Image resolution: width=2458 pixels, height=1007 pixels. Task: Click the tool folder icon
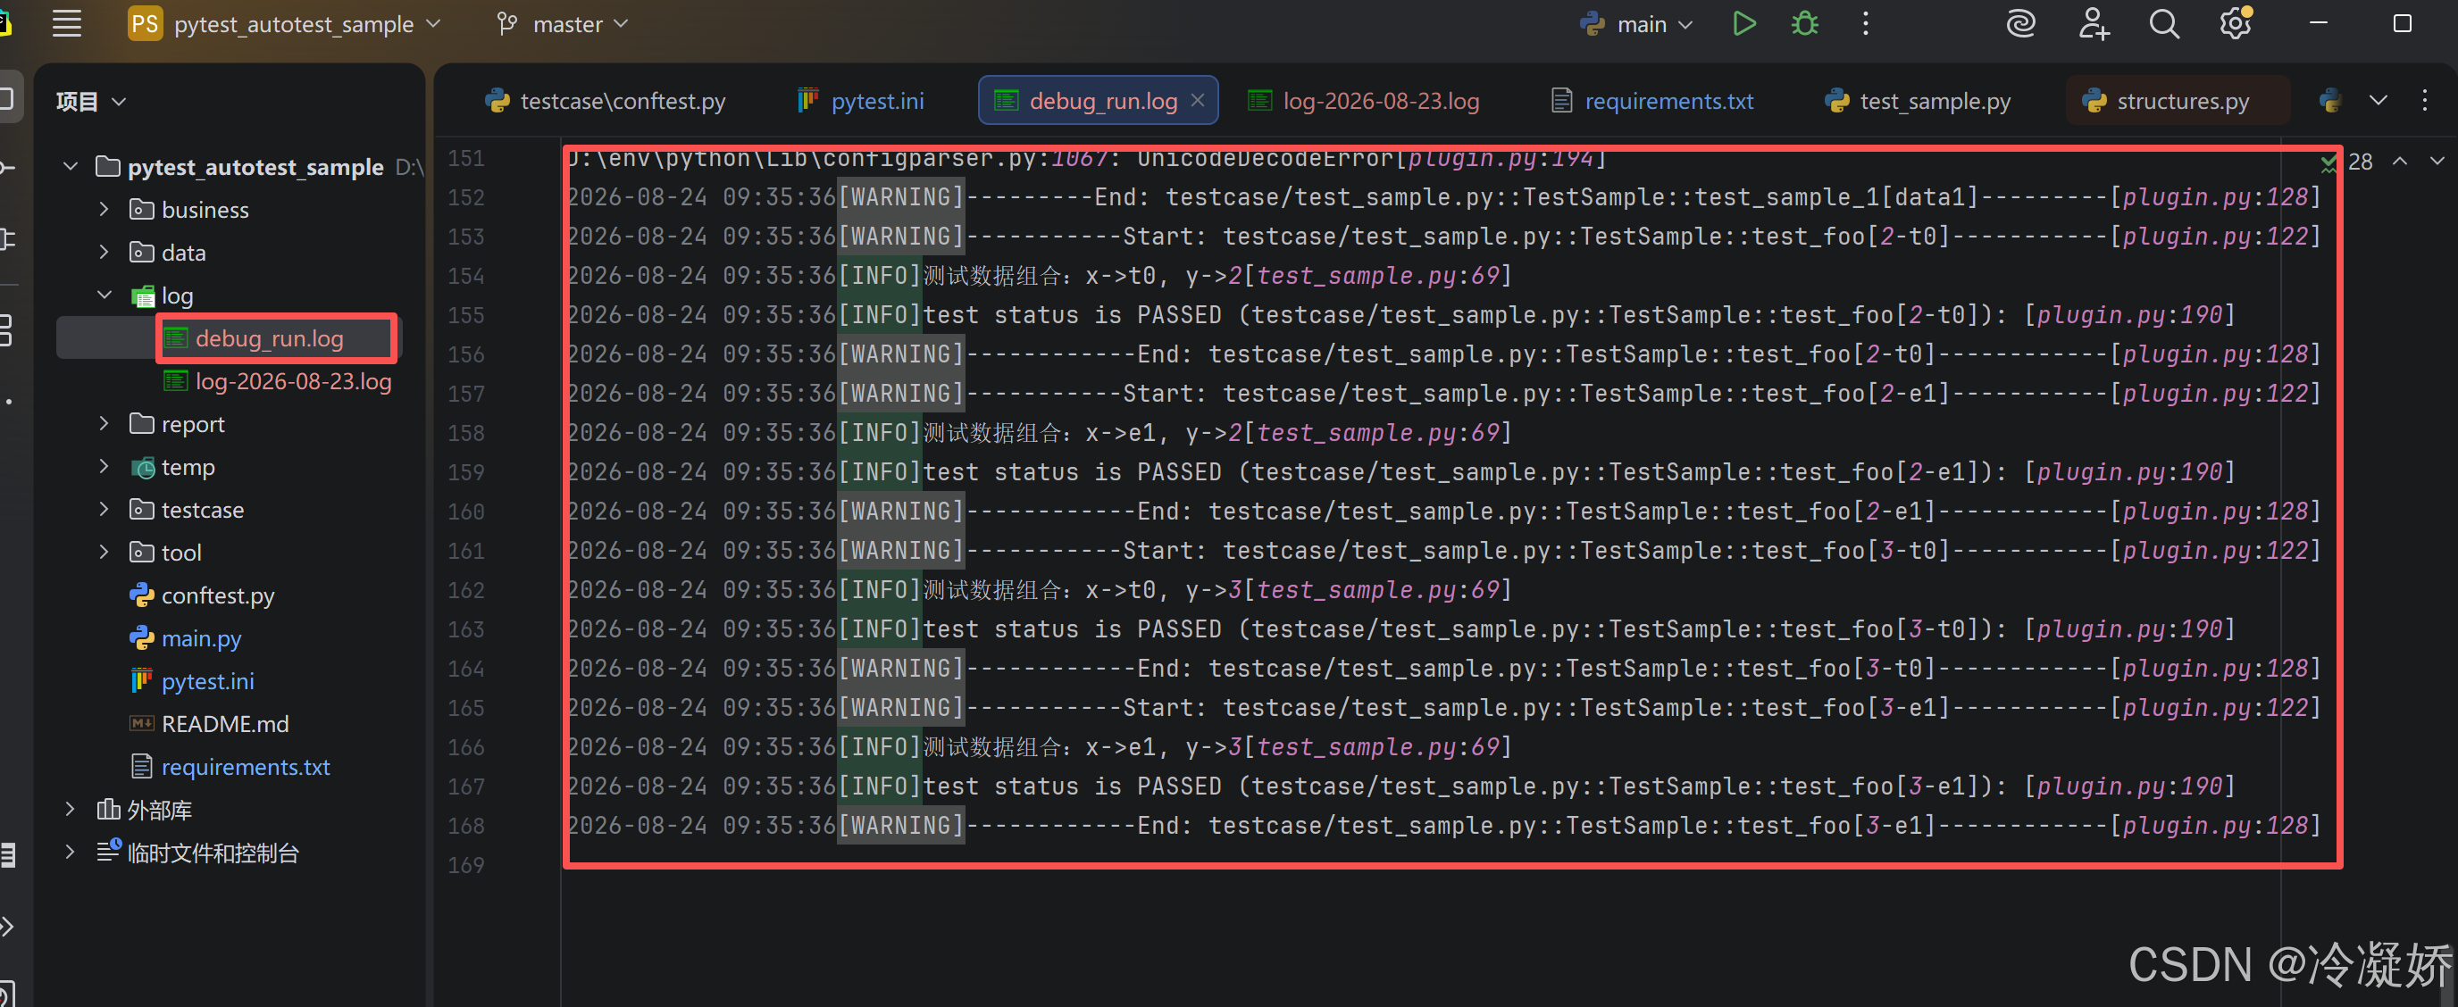point(141,552)
